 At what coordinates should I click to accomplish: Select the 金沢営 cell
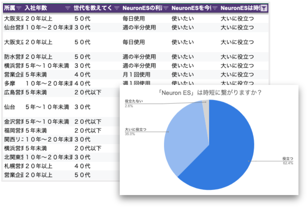pyautogui.click(x=14, y=121)
